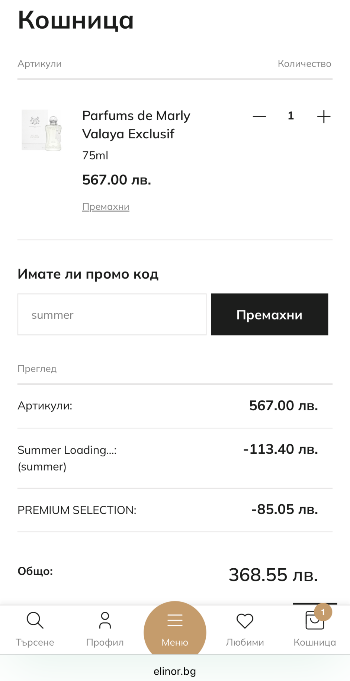Tap the hamburger Меню icon
350x681 pixels.
(175, 620)
